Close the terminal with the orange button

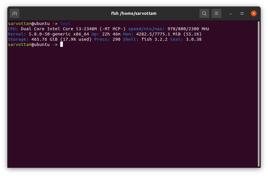click(254, 13)
